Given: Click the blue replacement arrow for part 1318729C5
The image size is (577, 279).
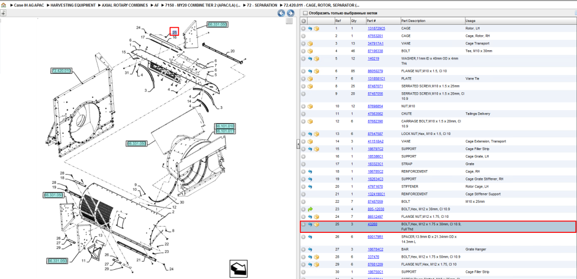Looking at the screenshot, I should coord(310,28).
